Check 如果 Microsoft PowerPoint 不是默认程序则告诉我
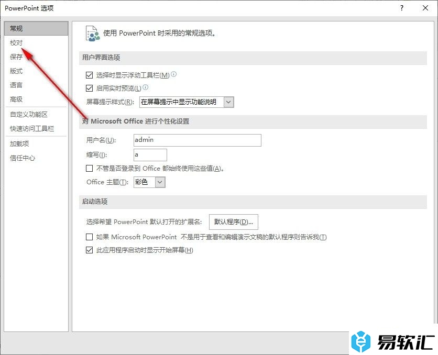 [x=90, y=237]
